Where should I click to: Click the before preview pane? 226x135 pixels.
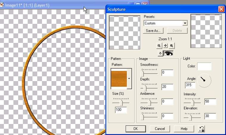click(x=125, y=32)
